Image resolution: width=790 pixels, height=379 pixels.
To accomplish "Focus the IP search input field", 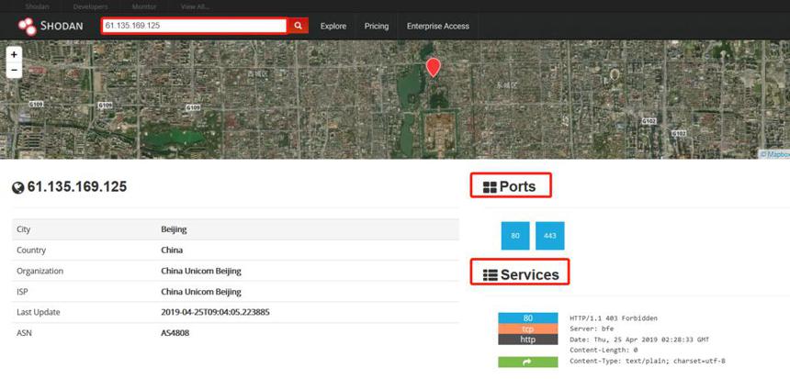I will [195, 26].
